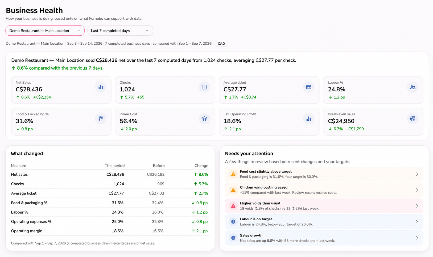Image resolution: width=433 pixels, height=257 pixels.
Task: Expand the Higher voids than usual chevron
Action: (x=417, y=206)
